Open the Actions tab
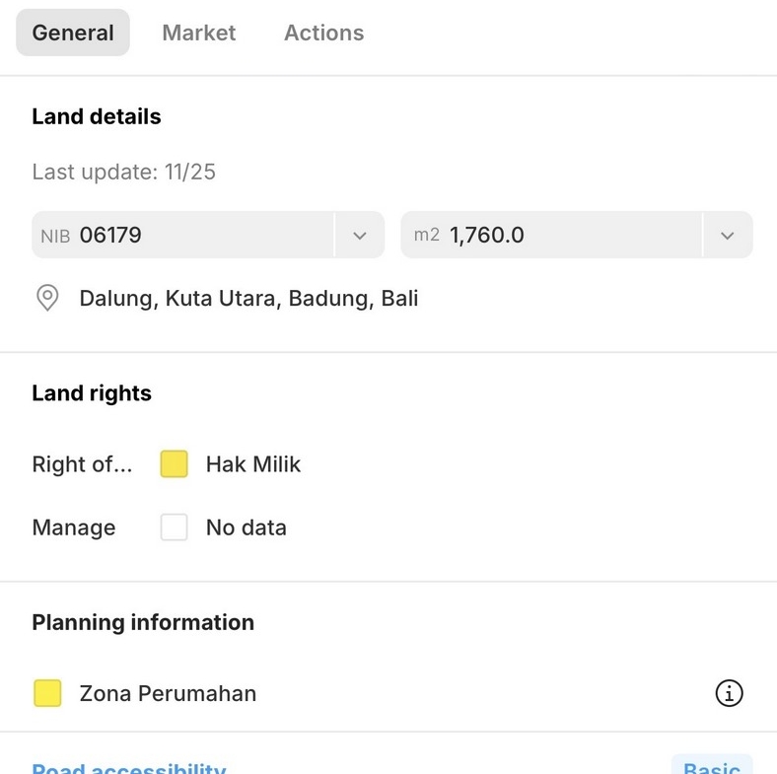The image size is (777, 774). click(323, 33)
